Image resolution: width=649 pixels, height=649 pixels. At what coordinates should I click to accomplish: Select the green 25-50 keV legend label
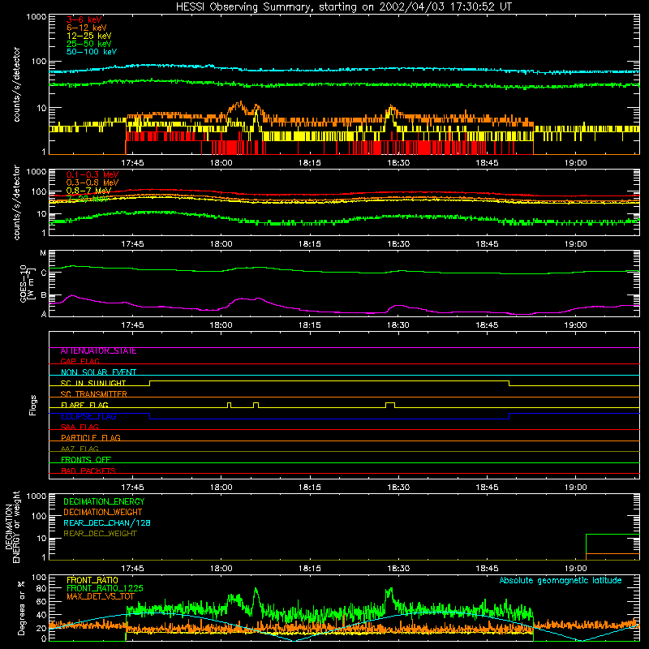point(88,44)
